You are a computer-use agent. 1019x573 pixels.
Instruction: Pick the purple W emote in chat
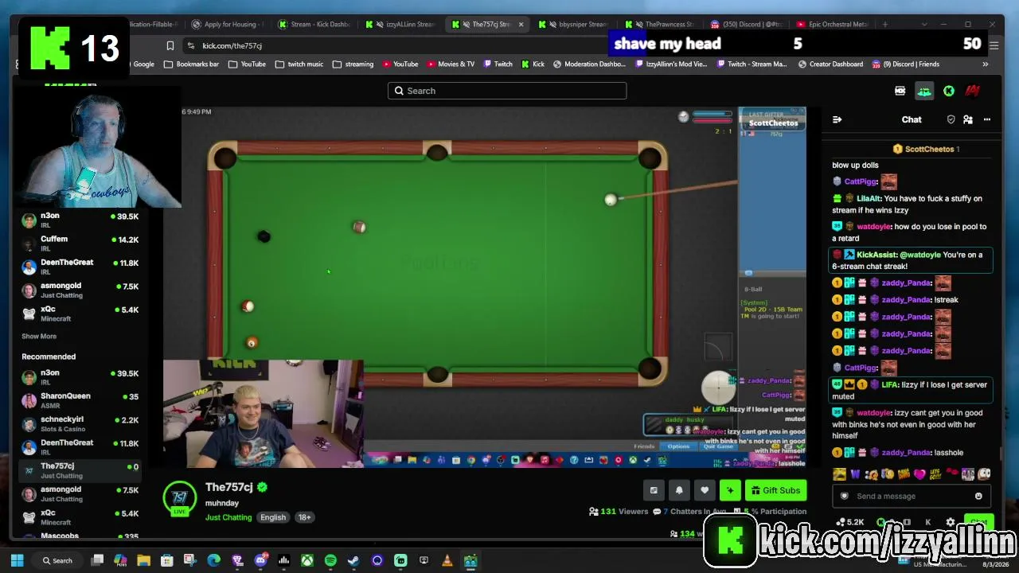(x=856, y=474)
